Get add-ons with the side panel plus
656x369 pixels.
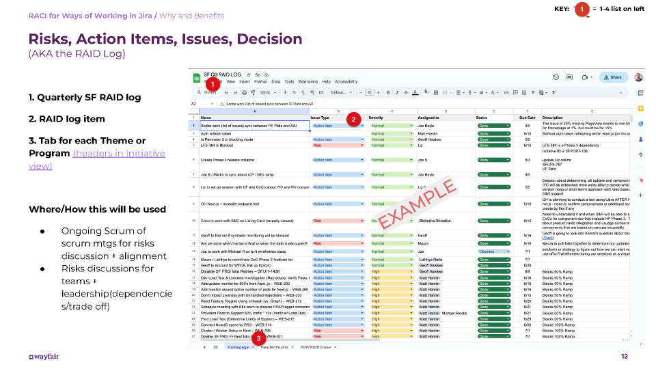640,195
